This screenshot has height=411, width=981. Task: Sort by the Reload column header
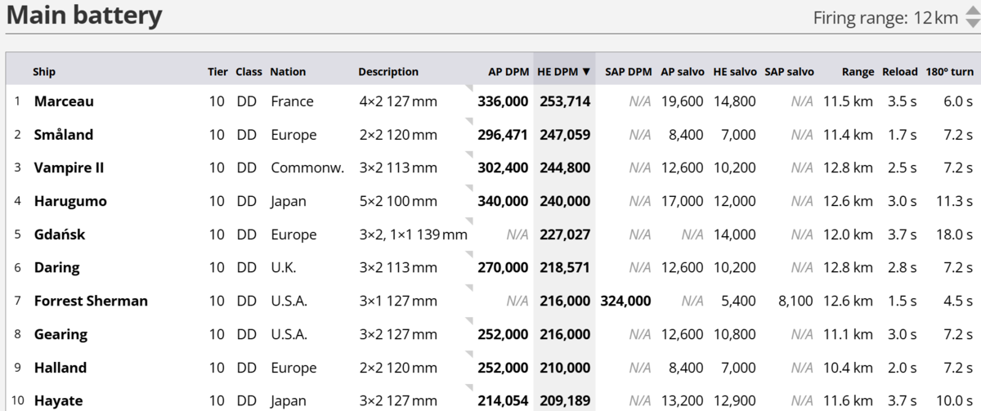pos(900,72)
